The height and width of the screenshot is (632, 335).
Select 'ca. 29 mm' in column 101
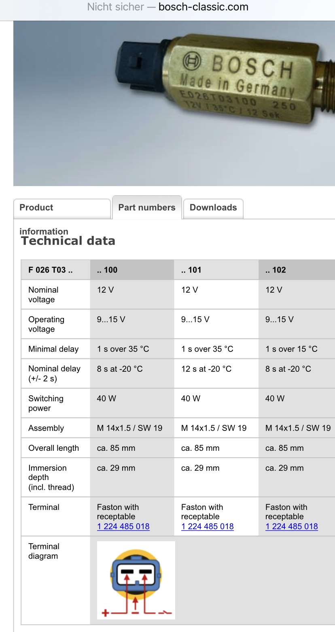200,468
